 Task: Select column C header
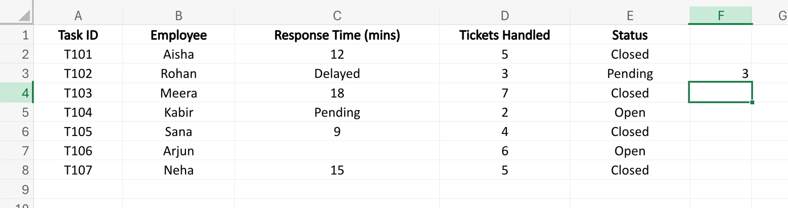click(337, 15)
